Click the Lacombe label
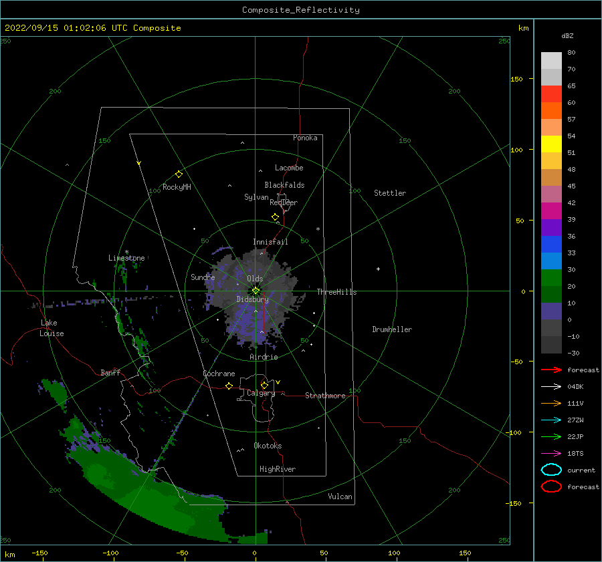Image resolution: width=602 pixels, height=562 pixels. (289, 168)
